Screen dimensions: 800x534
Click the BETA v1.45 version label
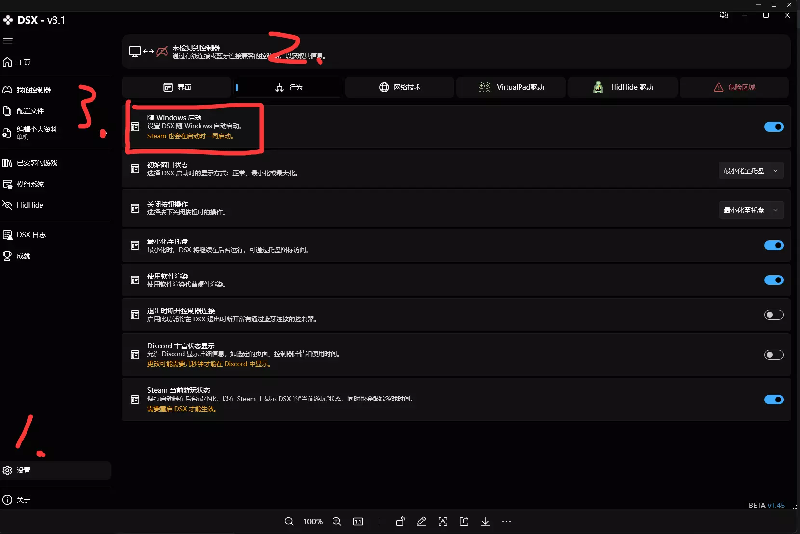767,506
